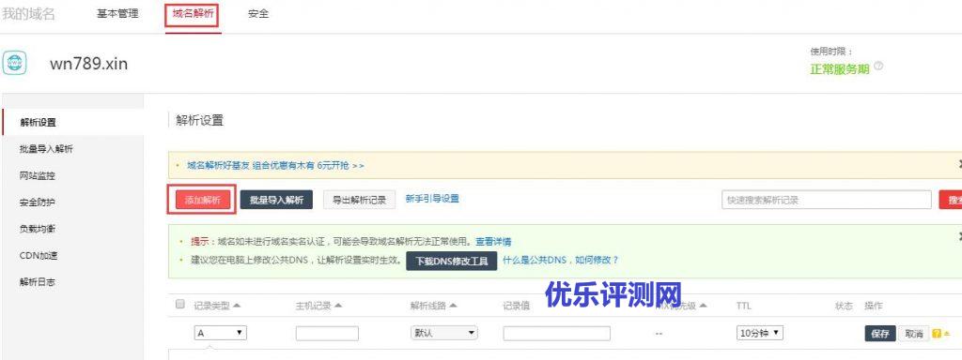Click the 取消 button

pyautogui.click(x=914, y=334)
